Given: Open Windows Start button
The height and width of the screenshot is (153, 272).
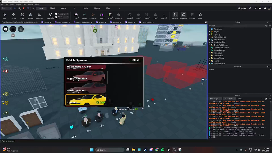Looking at the screenshot, I should 92,150.
